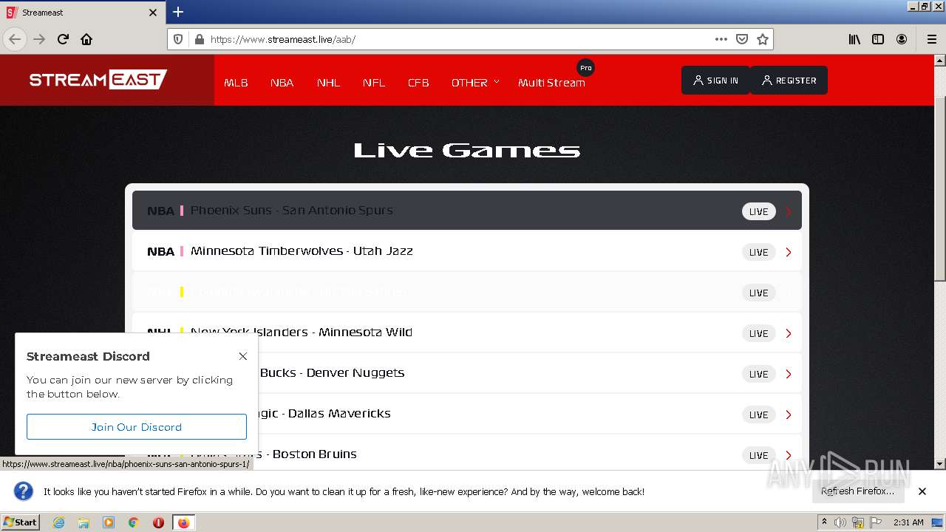946x532 pixels.
Task: Click the Windows Start button
Action: 21,522
